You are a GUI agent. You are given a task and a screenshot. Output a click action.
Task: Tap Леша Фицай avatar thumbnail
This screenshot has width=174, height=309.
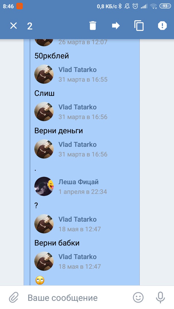coord(44,186)
